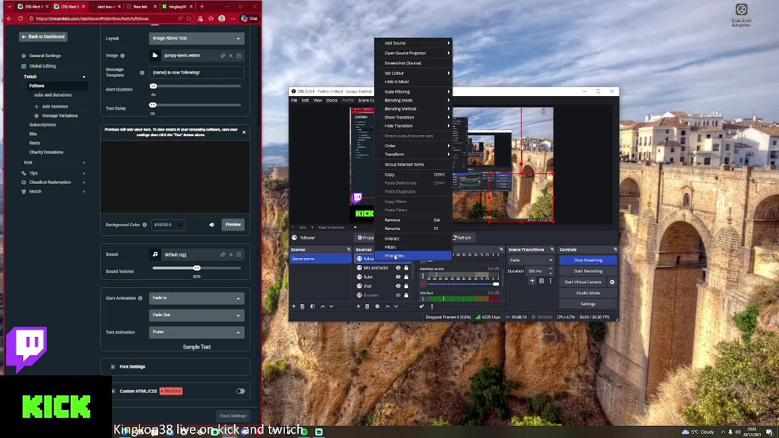The image size is (779, 438).
Task: Open Properties in the OBS context menu
Action: [413, 255]
